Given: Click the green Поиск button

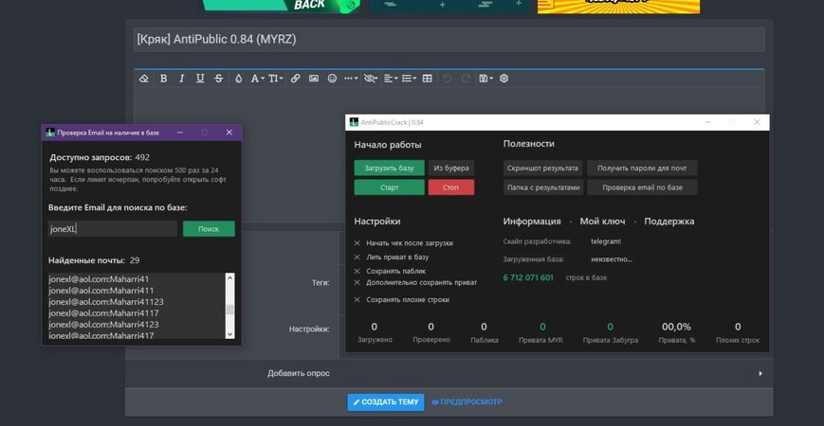Looking at the screenshot, I should coord(209,229).
